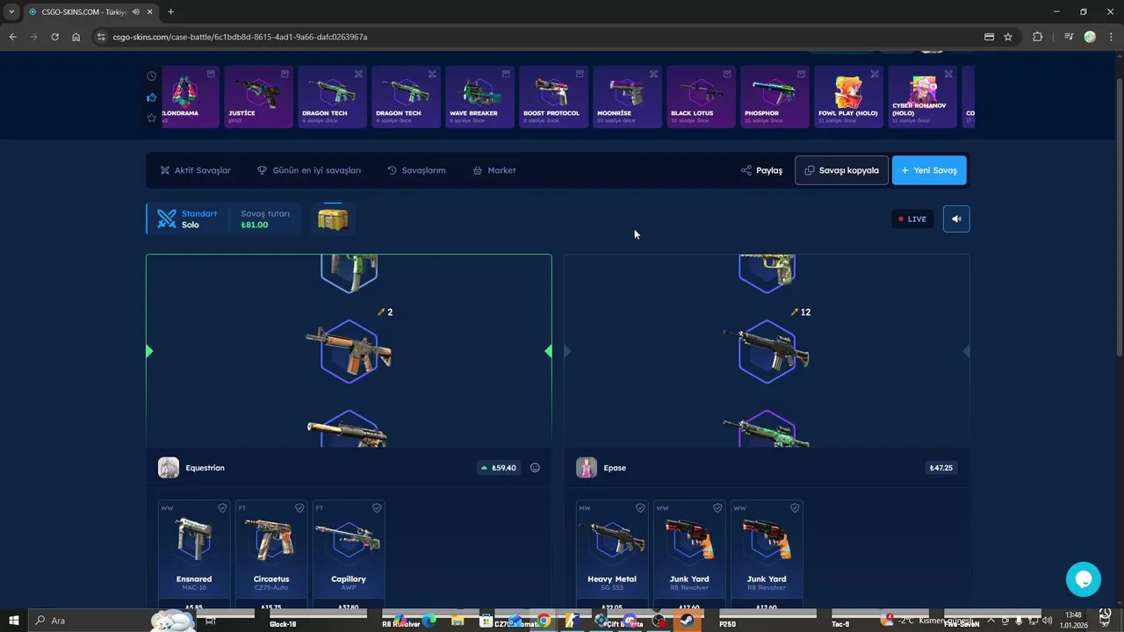Screen dimensions: 1124x632
Task: Open the browser extensions puzzle icon
Action: [1037, 37]
